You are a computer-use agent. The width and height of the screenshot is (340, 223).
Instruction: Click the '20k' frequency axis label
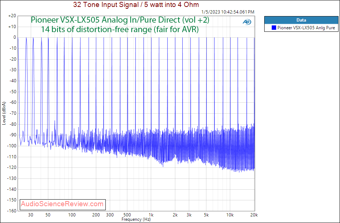(x=254, y=215)
